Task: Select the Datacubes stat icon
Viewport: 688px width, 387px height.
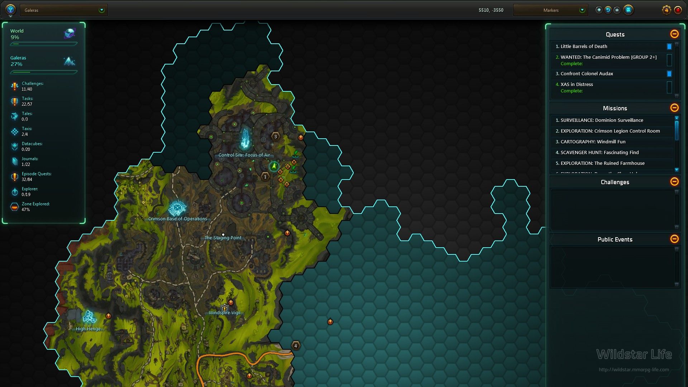Action: [x=14, y=147]
